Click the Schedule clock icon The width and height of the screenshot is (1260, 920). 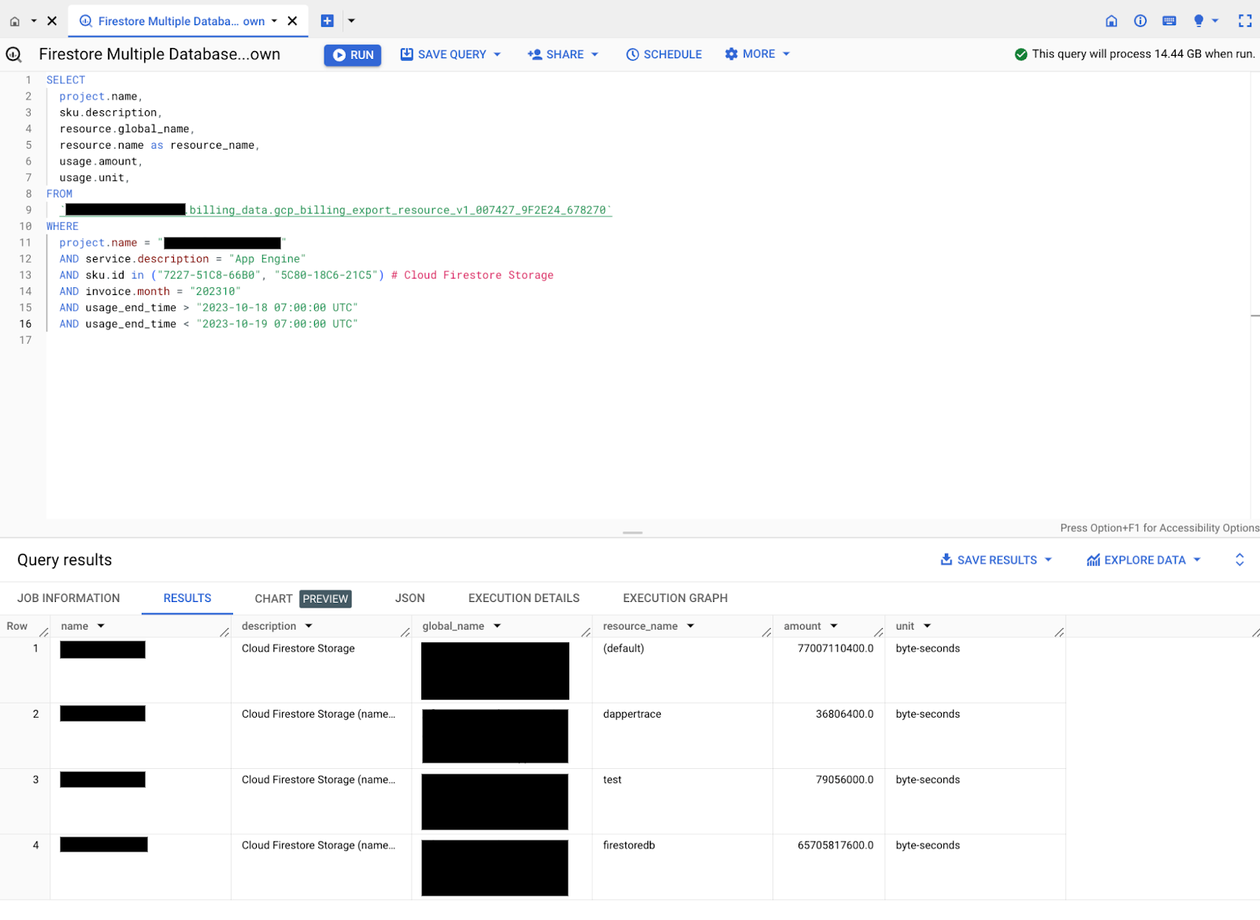coord(632,54)
